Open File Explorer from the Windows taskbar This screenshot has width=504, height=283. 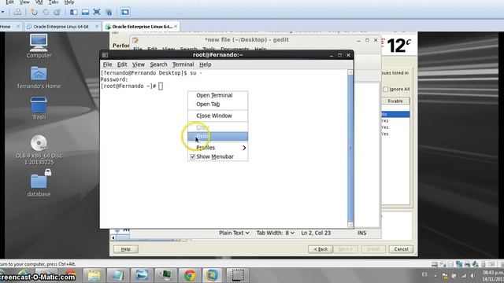click(x=94, y=275)
